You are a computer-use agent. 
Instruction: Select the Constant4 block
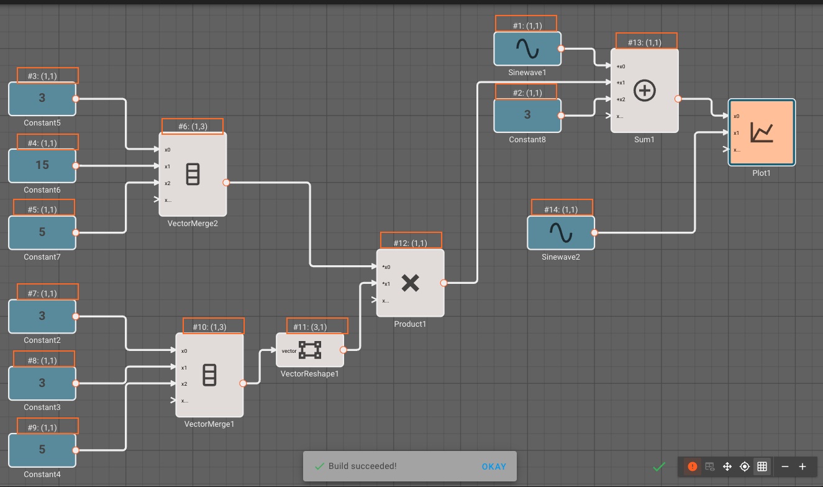(x=42, y=450)
